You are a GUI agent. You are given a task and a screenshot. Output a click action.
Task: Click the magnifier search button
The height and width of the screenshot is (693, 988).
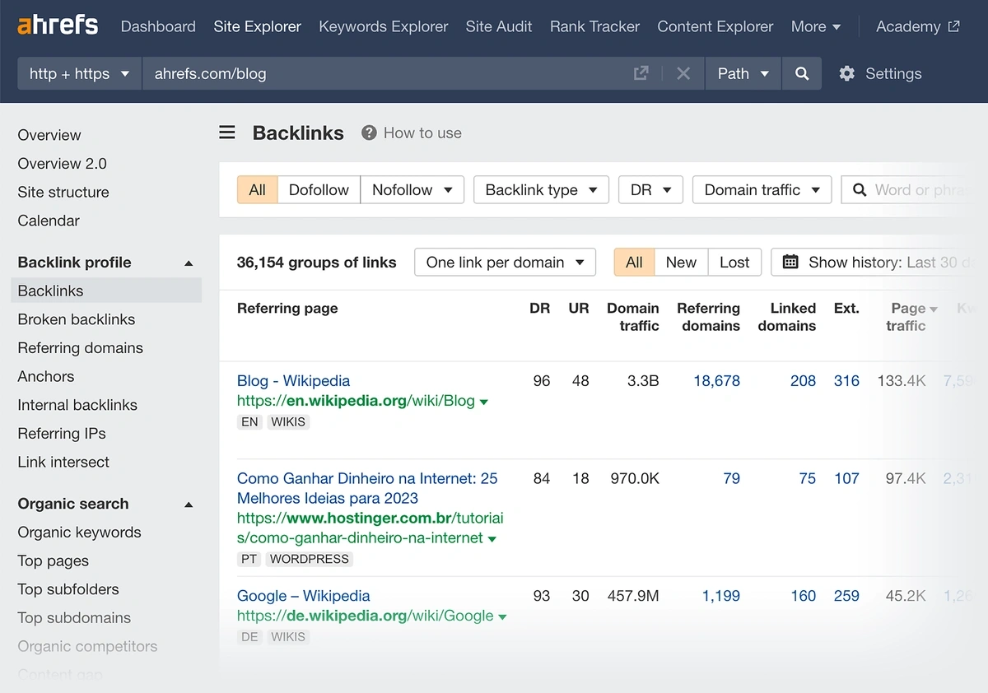(x=802, y=73)
